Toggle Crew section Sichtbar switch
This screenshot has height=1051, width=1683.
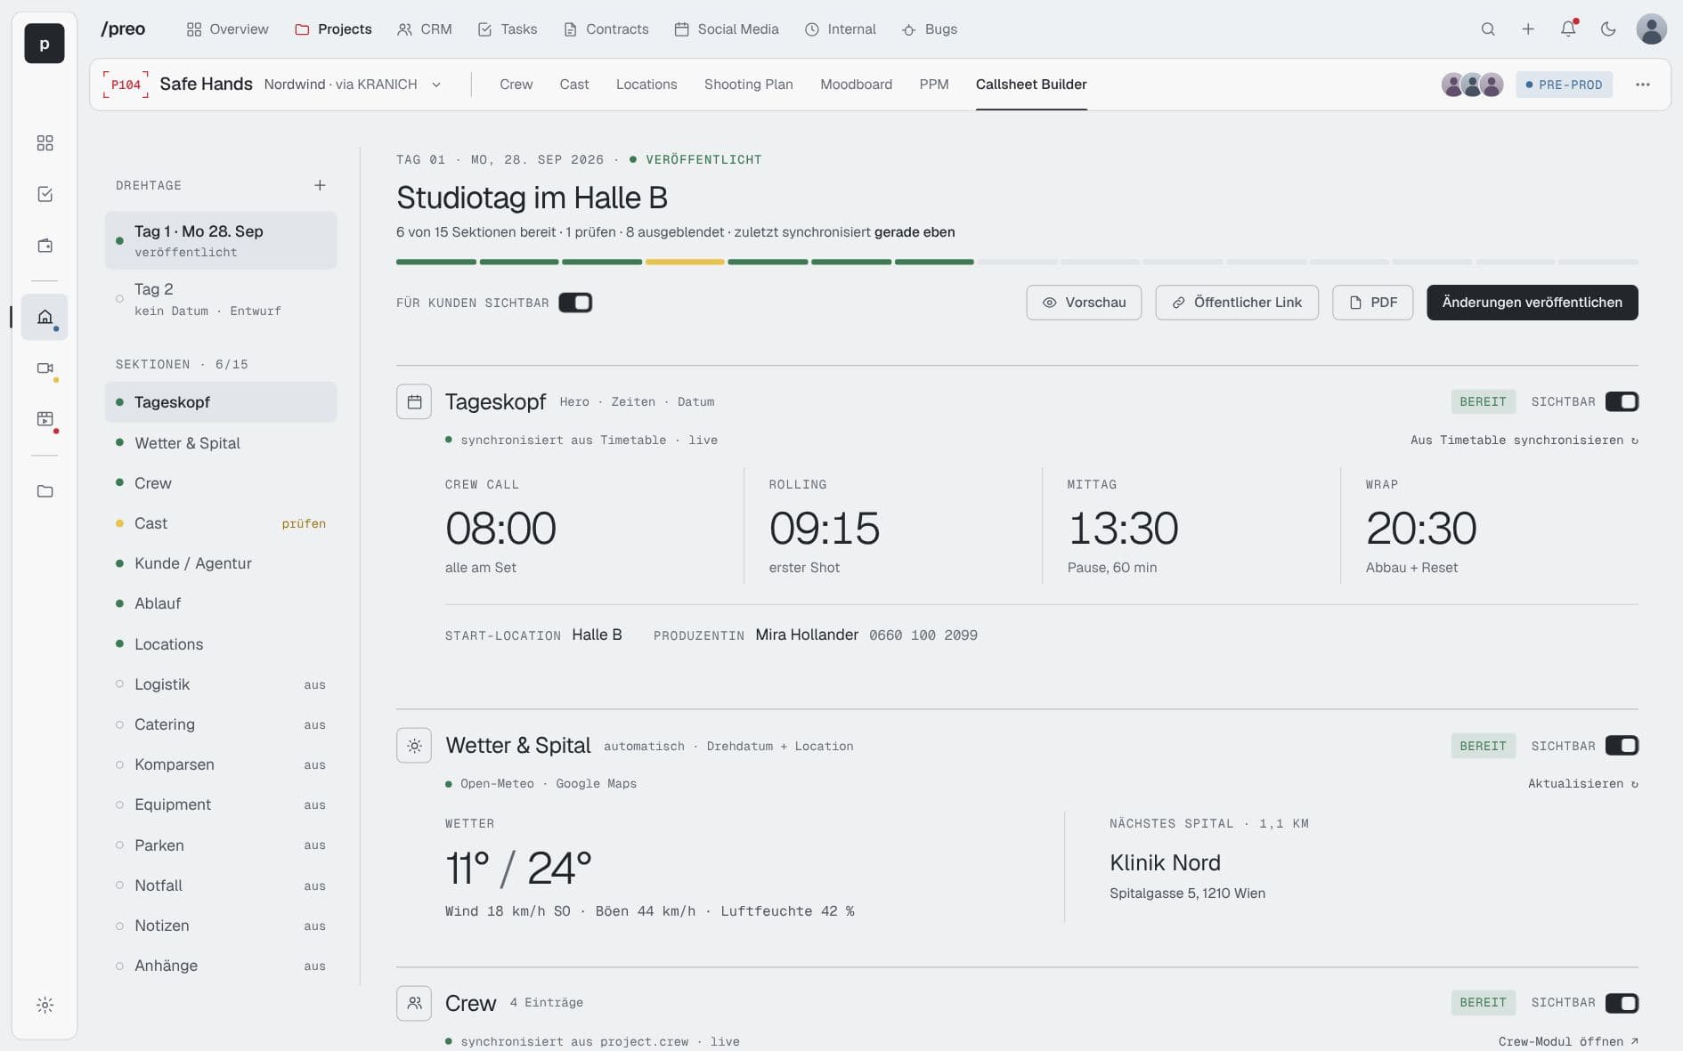[x=1622, y=1003]
